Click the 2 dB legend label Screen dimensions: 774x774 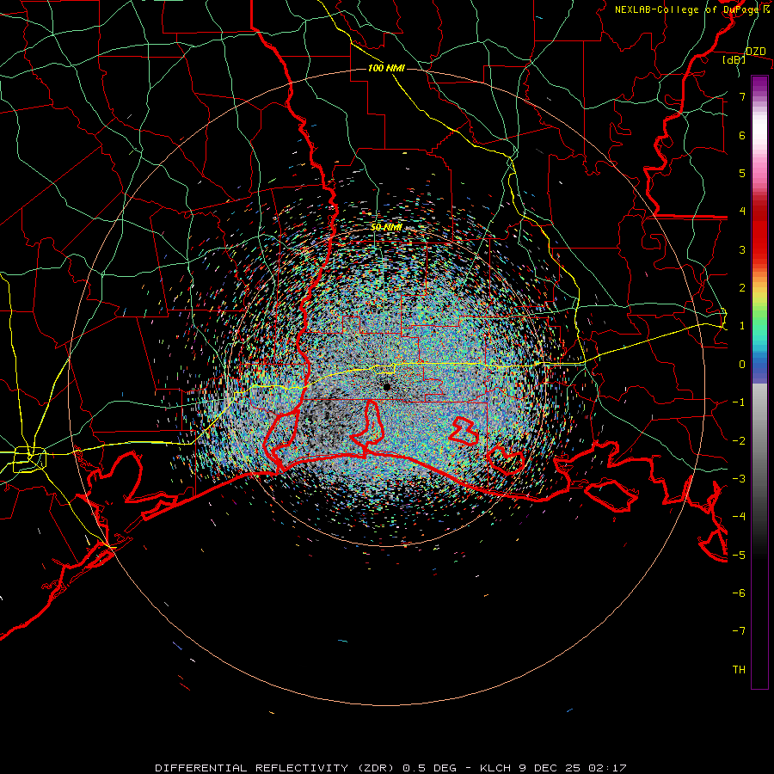tap(742, 288)
